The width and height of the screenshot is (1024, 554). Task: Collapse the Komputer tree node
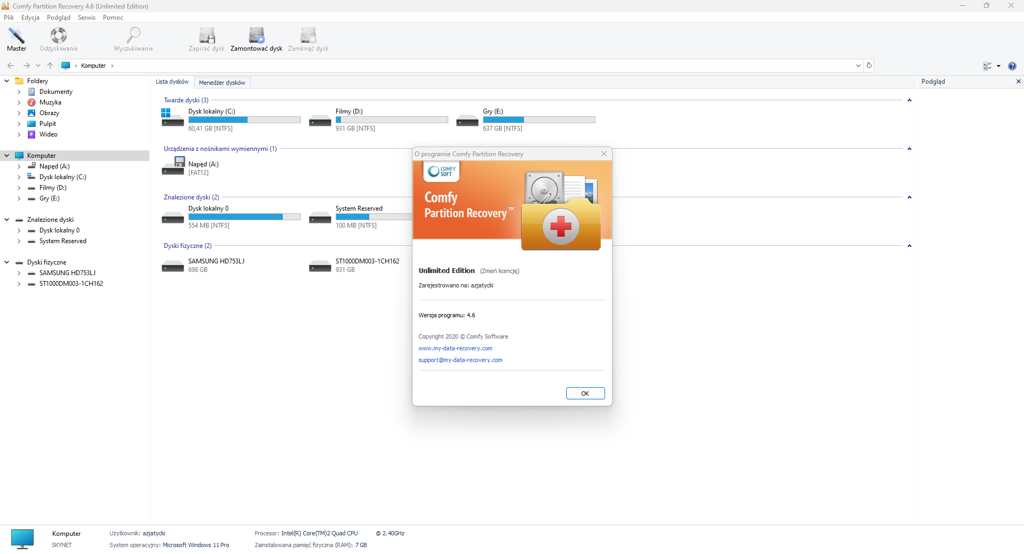7,156
